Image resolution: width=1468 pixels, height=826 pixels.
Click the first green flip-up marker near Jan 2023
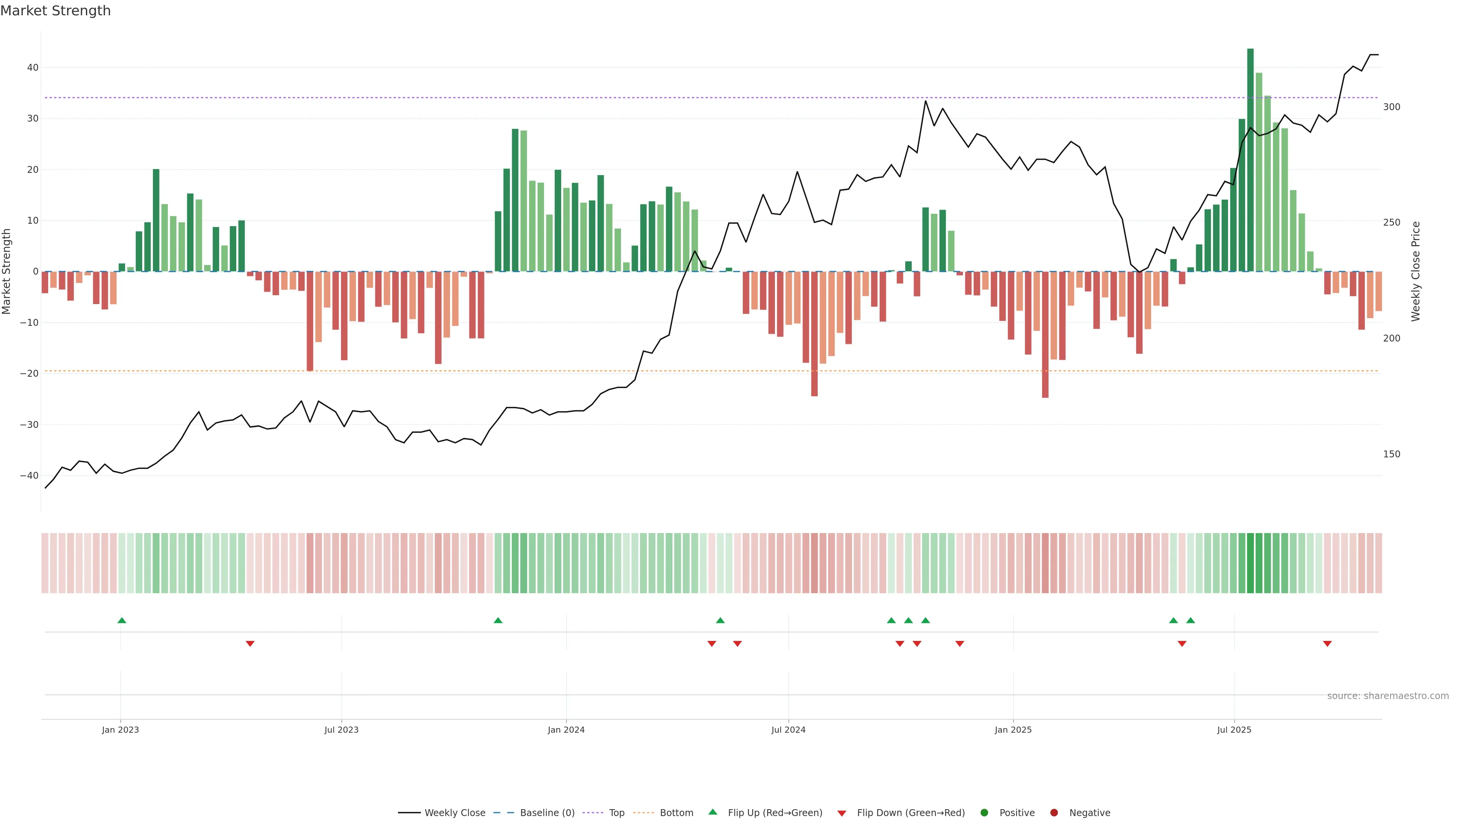click(x=122, y=620)
